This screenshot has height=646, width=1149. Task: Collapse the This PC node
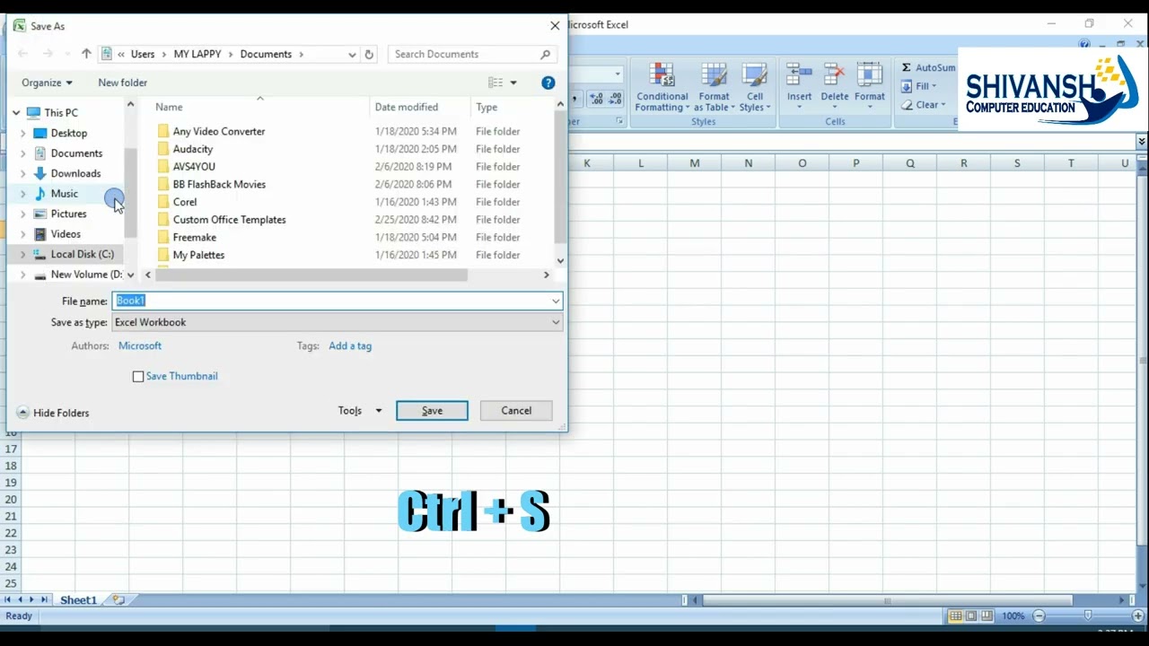click(16, 113)
